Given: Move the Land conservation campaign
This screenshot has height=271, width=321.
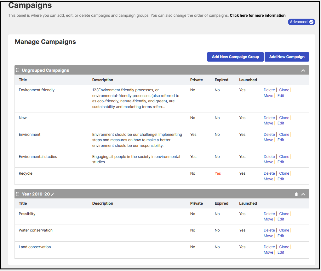Looking at the screenshot, I should [x=268, y=252].
